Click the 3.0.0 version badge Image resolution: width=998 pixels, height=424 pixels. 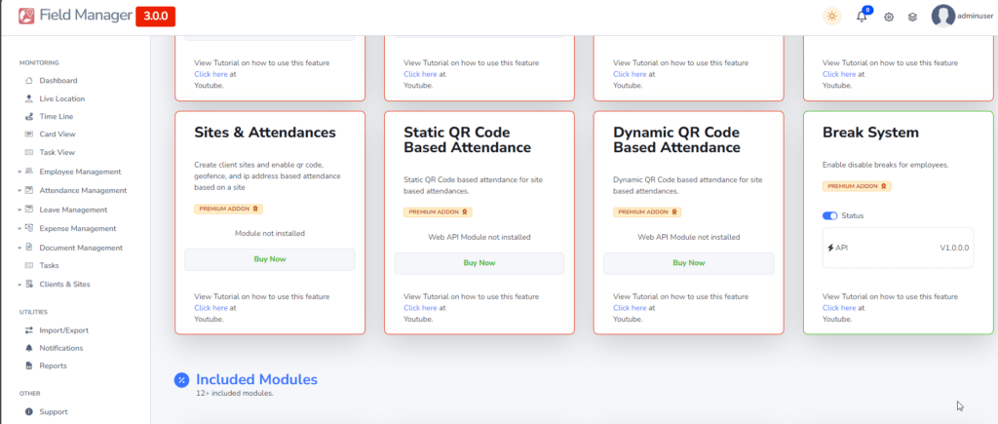pyautogui.click(x=155, y=17)
